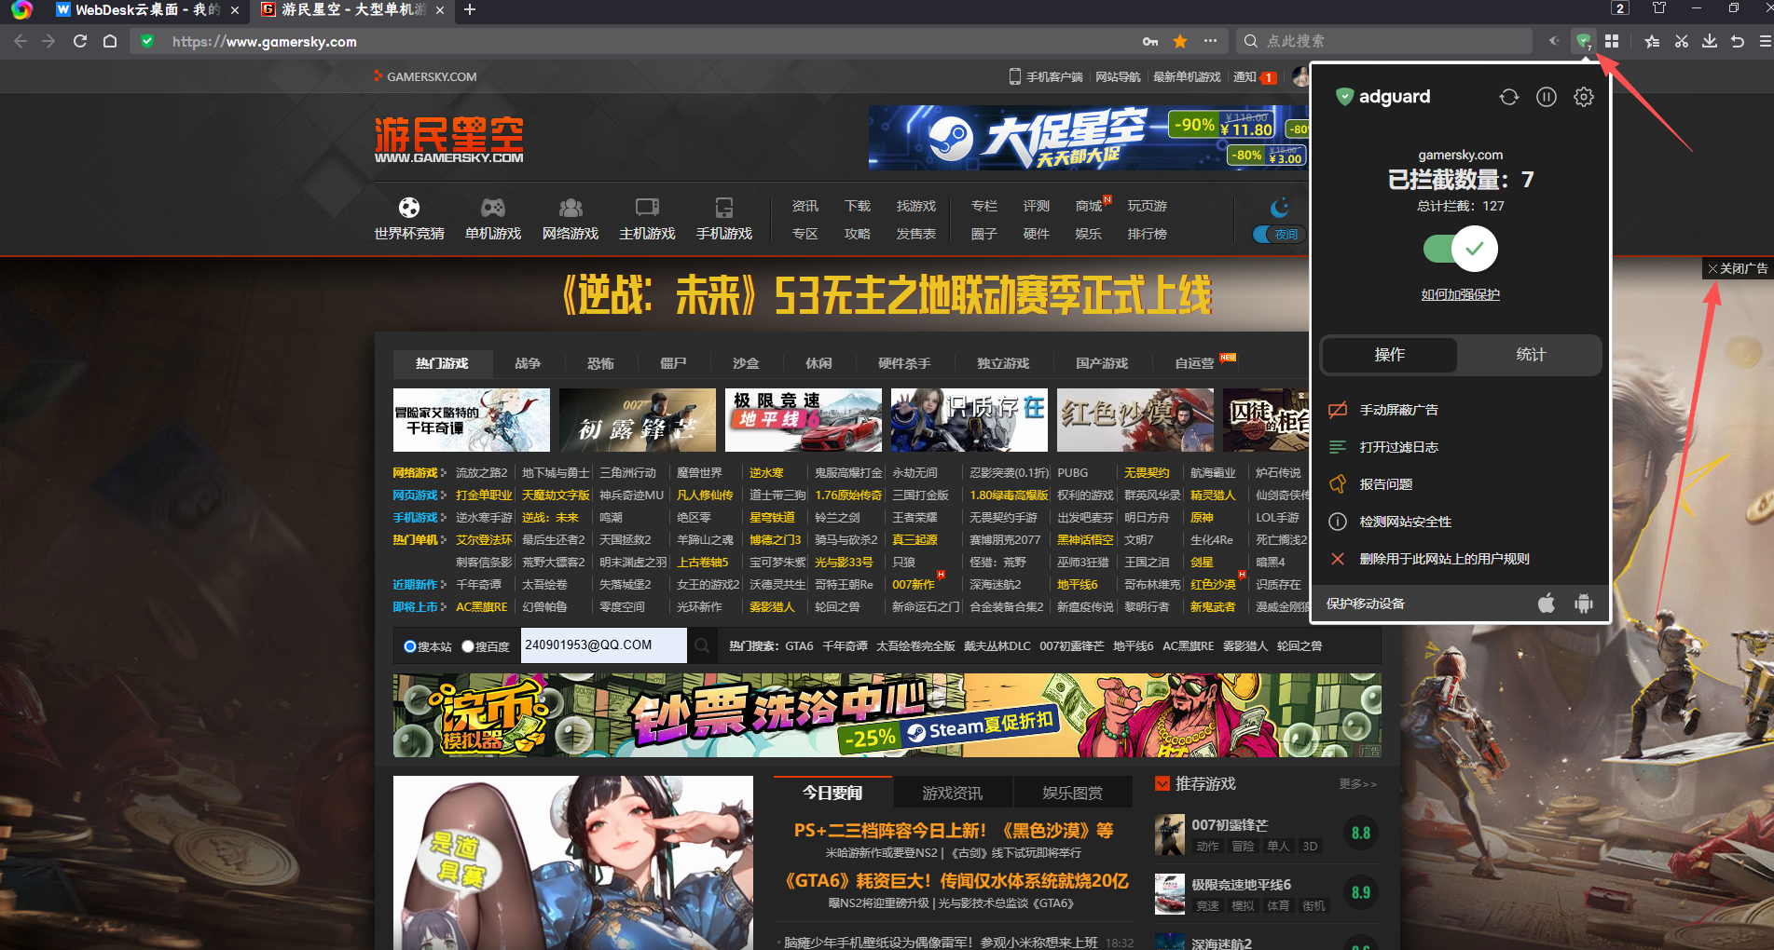Go to the browser home page icon
The image size is (1774, 950).
point(110,41)
